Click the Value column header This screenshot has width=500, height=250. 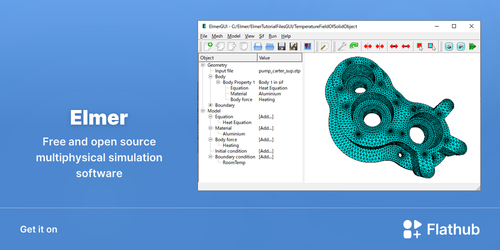[x=280, y=58]
